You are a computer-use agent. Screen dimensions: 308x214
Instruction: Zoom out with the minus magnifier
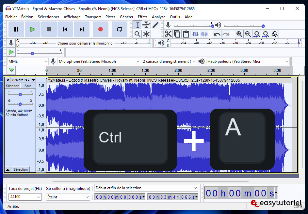(248, 34)
